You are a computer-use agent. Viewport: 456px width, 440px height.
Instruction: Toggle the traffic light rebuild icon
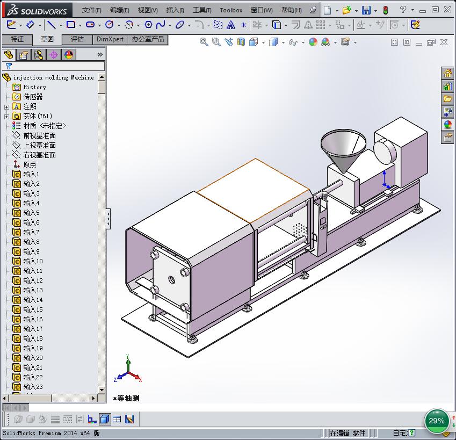coord(385,10)
